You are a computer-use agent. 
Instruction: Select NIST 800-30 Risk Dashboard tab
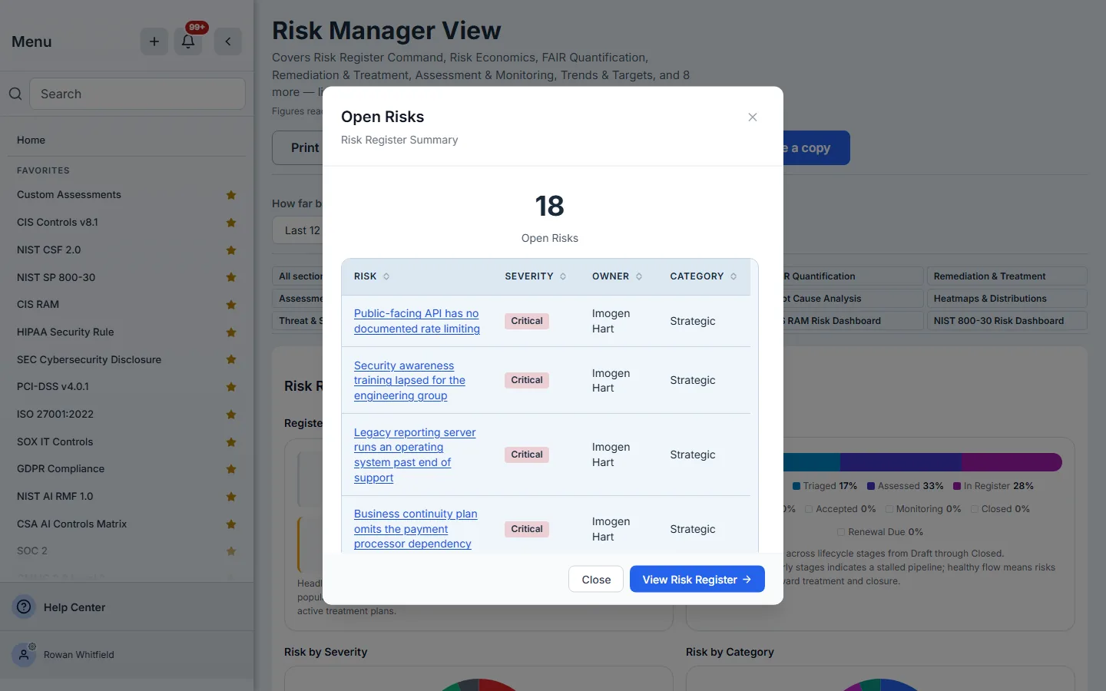click(1007, 321)
